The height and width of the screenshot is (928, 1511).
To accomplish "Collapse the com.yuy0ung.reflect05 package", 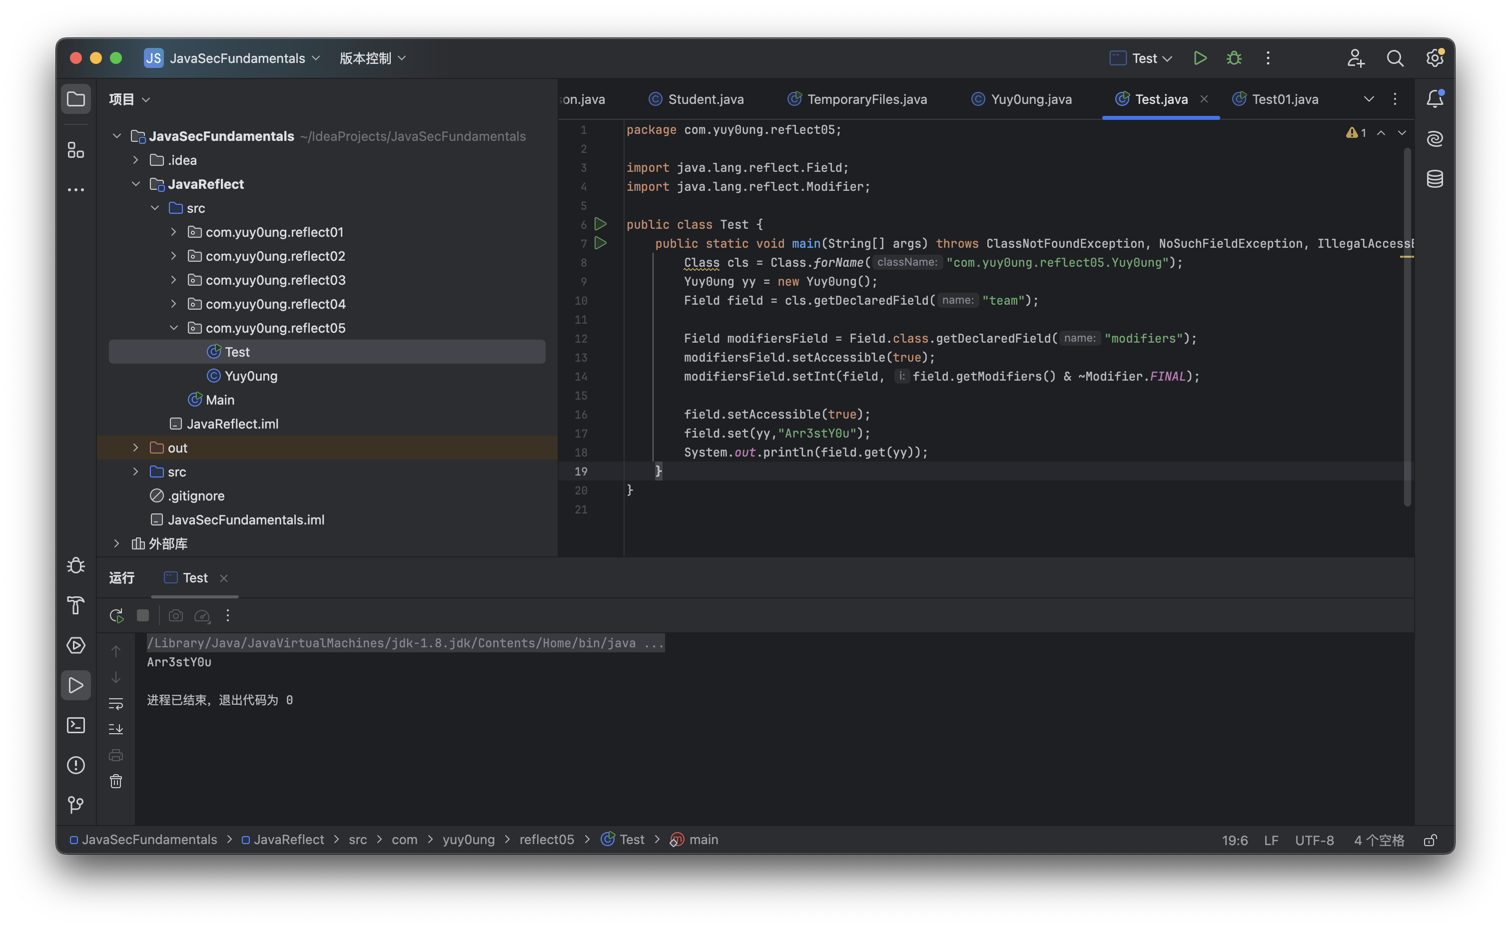I will (x=174, y=328).
